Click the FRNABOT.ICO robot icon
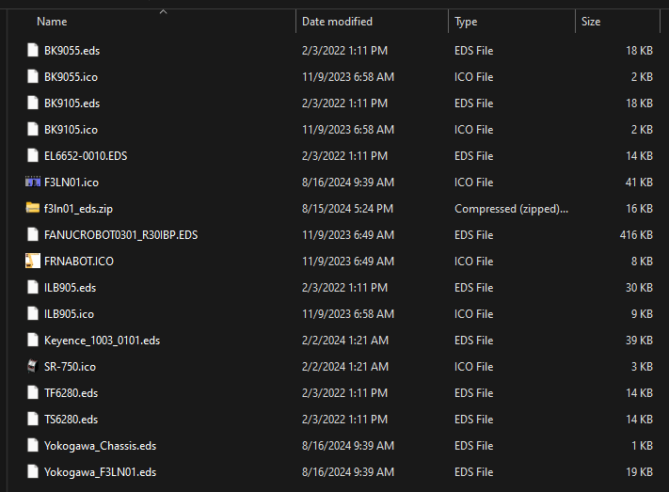The image size is (669, 492). 33,261
